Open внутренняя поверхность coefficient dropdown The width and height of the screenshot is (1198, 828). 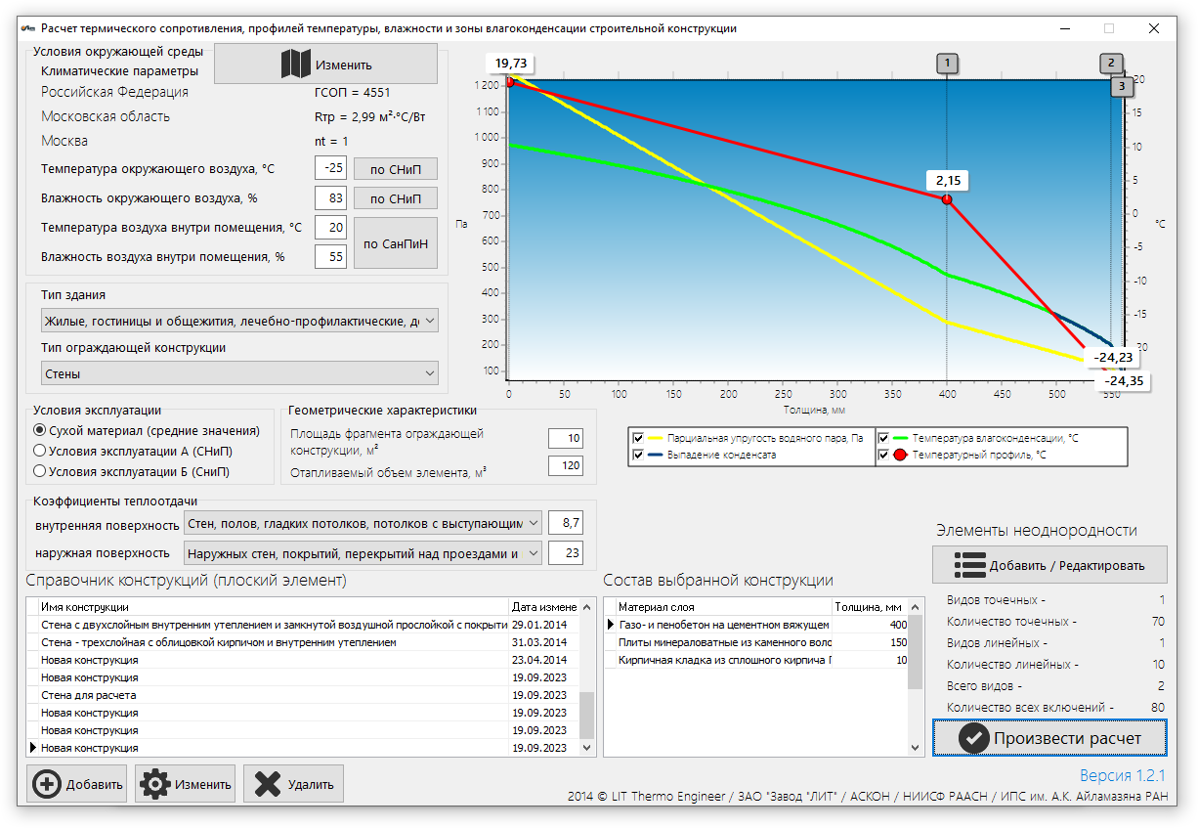point(363,523)
